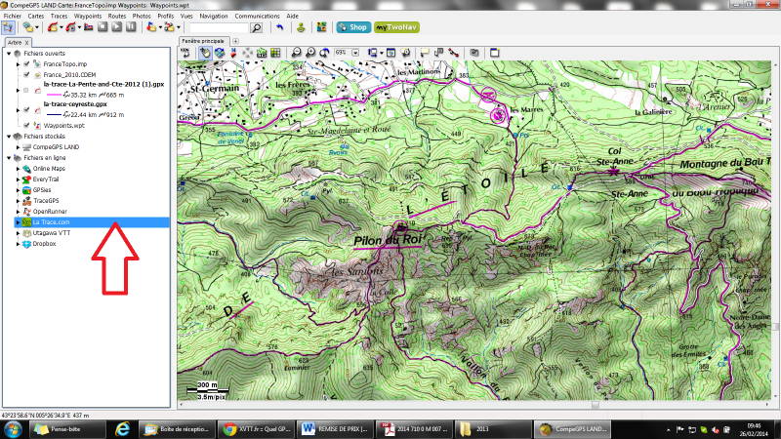Uncheck the FranceTopo.imp checkbox
The height and width of the screenshot is (439, 781).
[26, 63]
